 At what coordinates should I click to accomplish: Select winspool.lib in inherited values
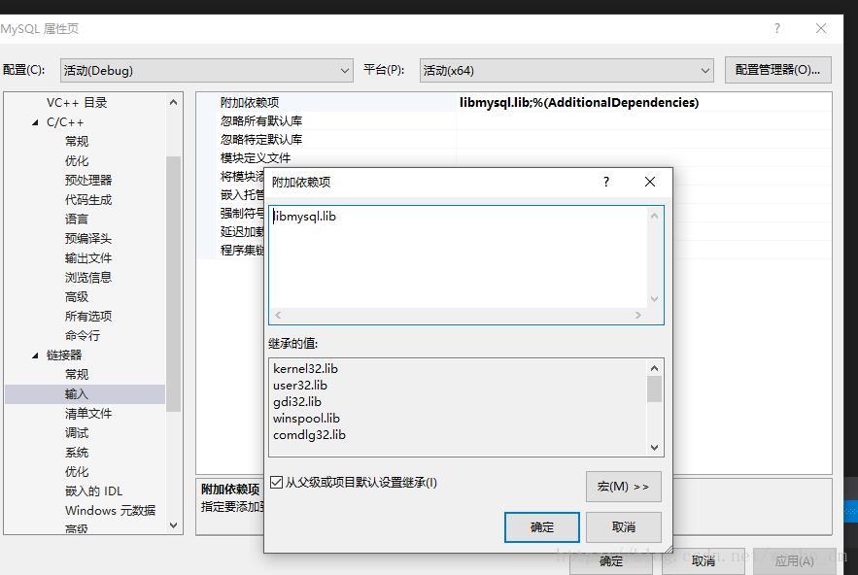306,418
